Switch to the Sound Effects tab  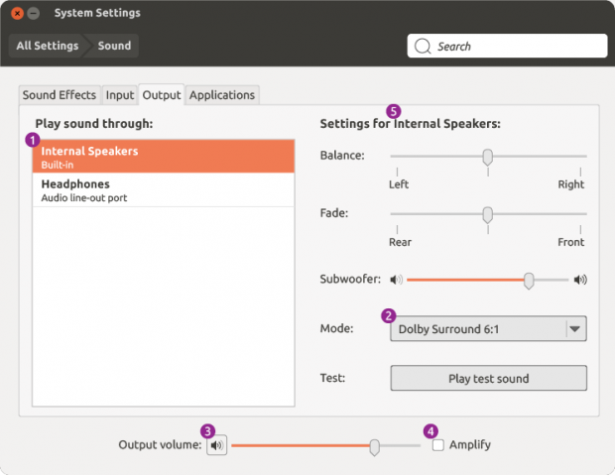(60, 95)
